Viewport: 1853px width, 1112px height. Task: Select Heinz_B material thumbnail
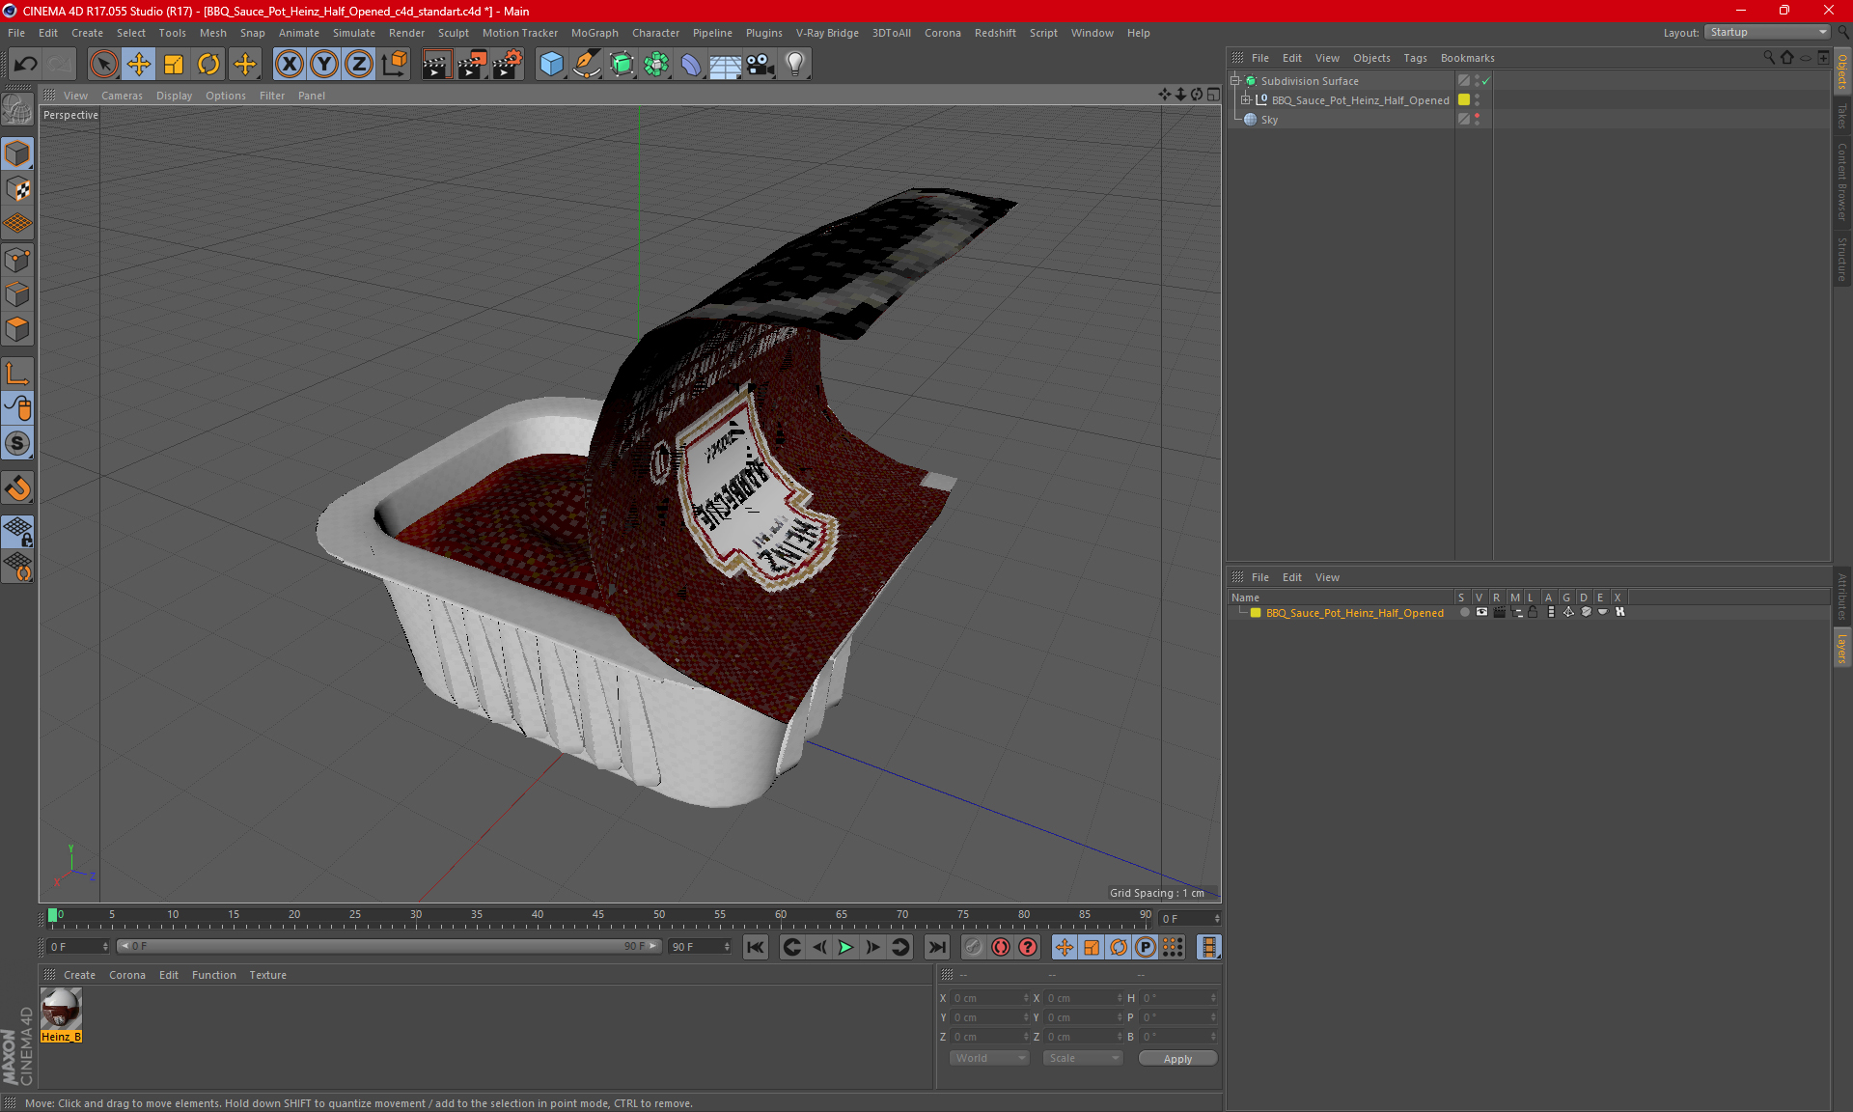pyautogui.click(x=61, y=1010)
